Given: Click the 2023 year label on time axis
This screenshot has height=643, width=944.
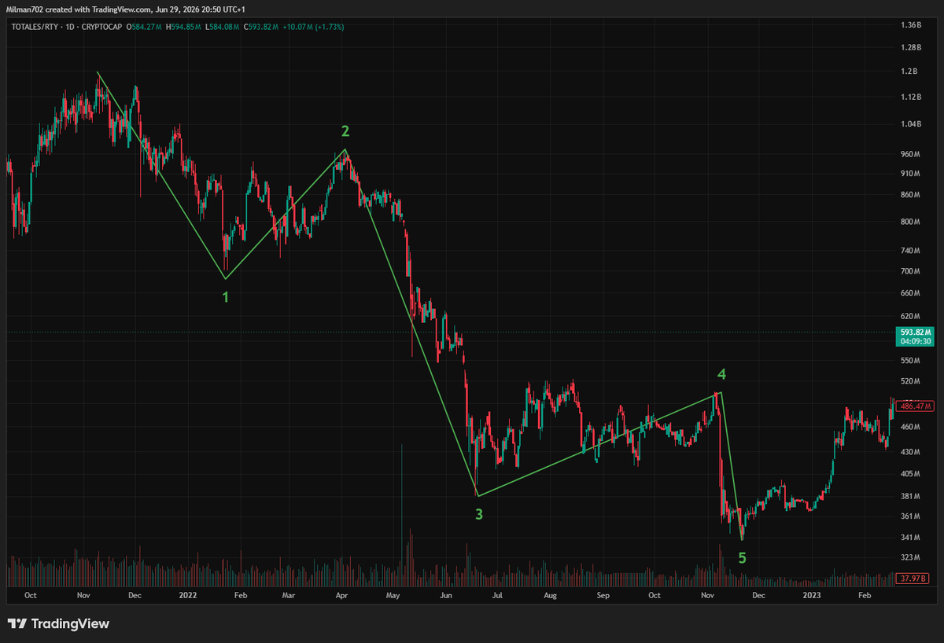Looking at the screenshot, I should [x=813, y=596].
